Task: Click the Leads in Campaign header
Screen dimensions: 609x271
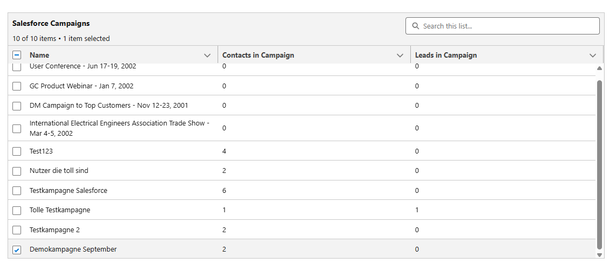Action: pyautogui.click(x=446, y=55)
